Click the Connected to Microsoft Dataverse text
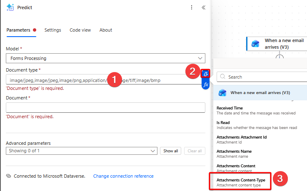This screenshot has height=191, width=307. click(50, 176)
